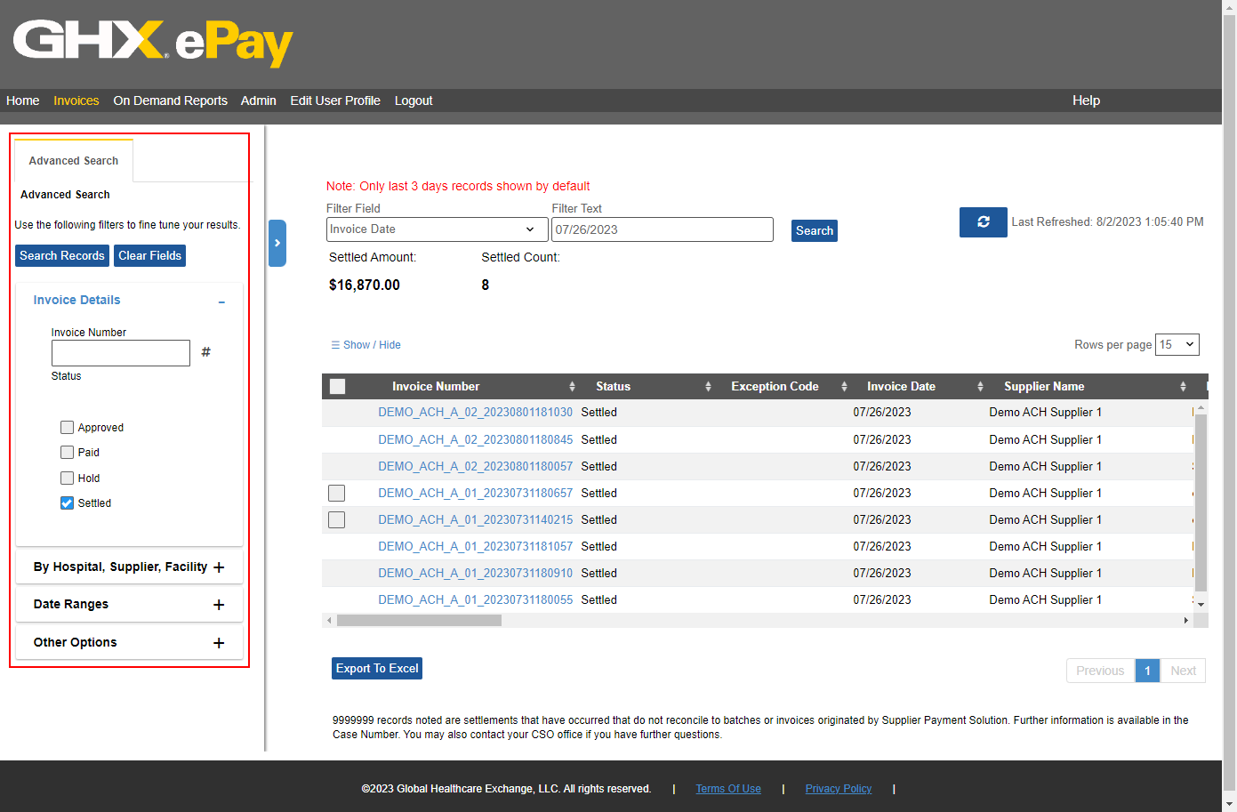Open the Terms Of Use link
Screen dimensions: 1237x812
(x=728, y=789)
